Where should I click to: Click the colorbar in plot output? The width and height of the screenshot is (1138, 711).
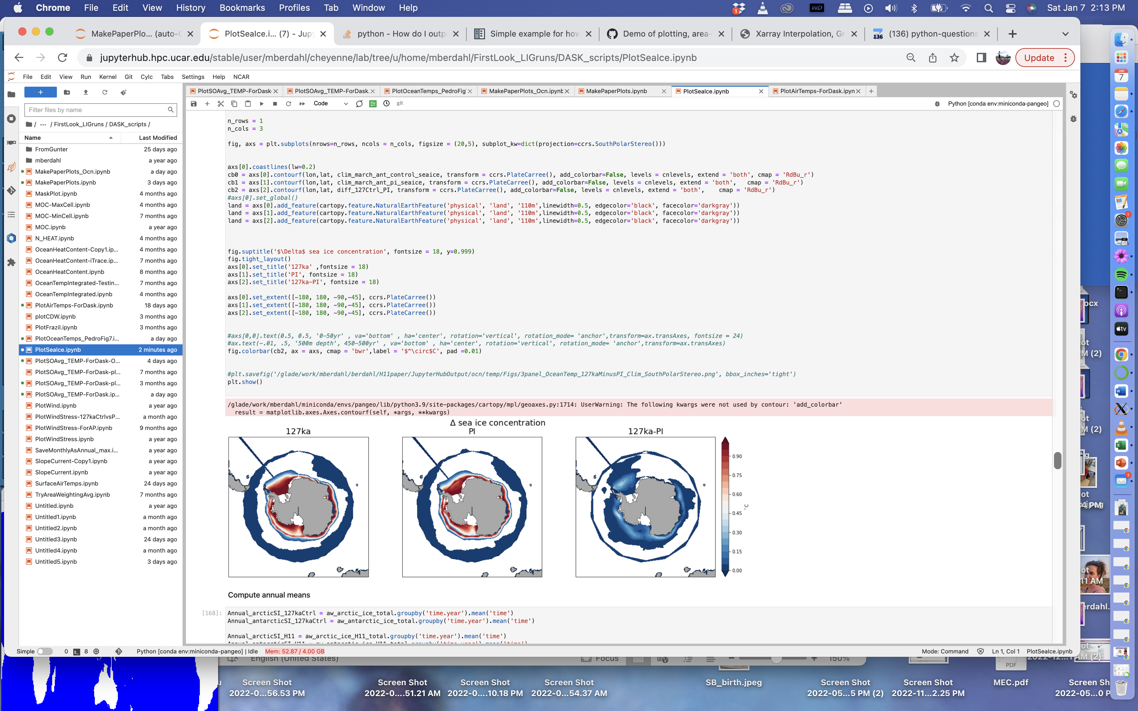click(x=725, y=507)
